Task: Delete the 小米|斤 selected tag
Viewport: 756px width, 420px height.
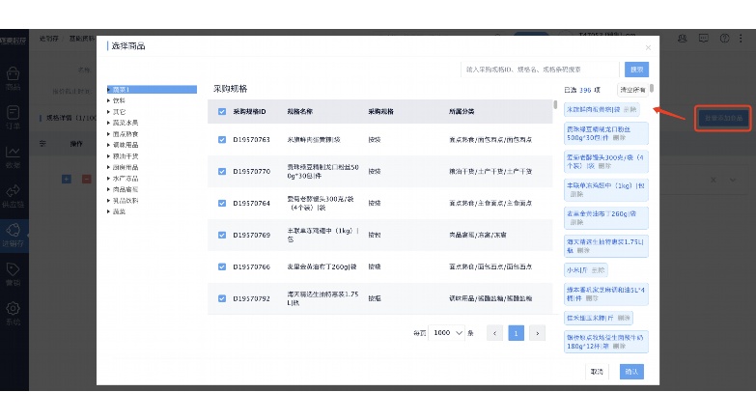Action: 598,270
